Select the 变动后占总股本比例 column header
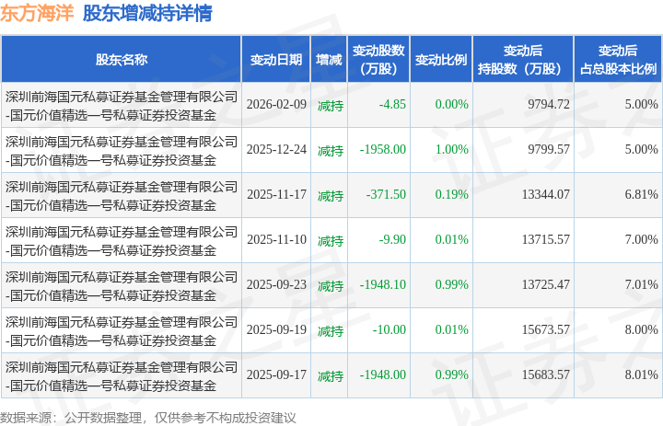663x426 pixels. click(x=618, y=60)
